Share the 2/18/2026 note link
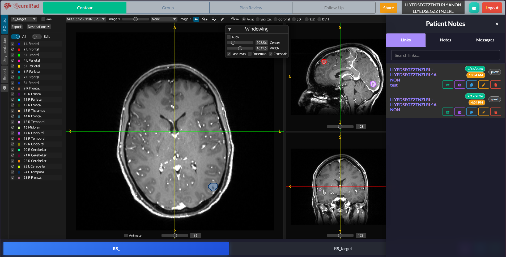 (448, 84)
